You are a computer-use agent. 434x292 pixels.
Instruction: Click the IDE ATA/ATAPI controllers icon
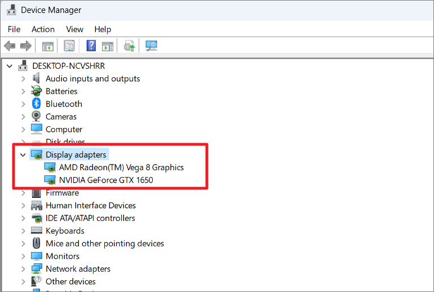coord(36,218)
